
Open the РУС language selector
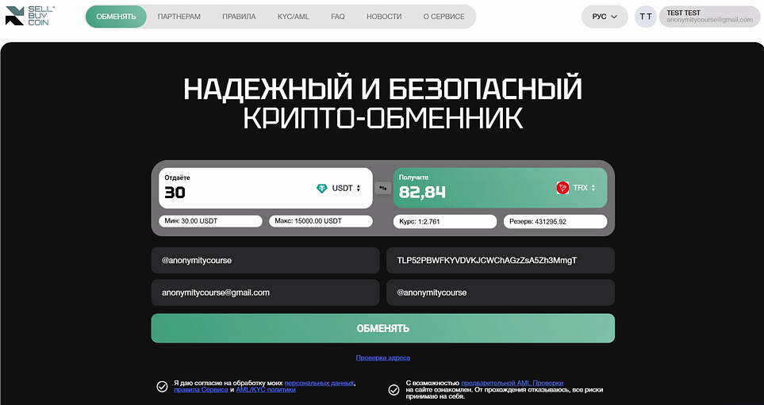tap(605, 17)
